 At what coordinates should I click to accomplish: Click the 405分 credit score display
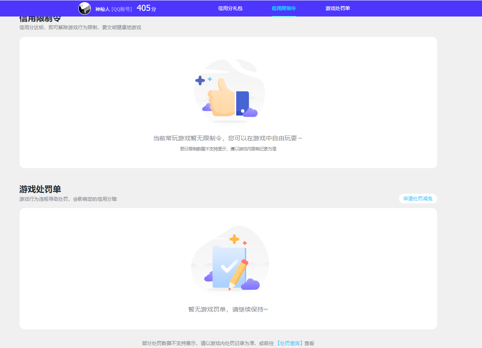pos(147,8)
